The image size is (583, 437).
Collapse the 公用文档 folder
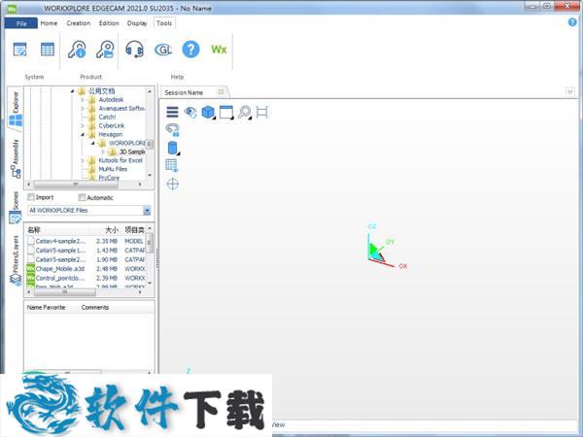pos(73,91)
